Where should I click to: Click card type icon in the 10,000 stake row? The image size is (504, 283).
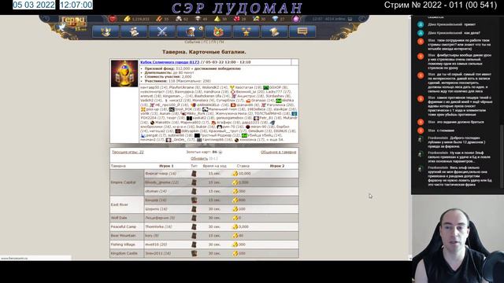[194, 174]
